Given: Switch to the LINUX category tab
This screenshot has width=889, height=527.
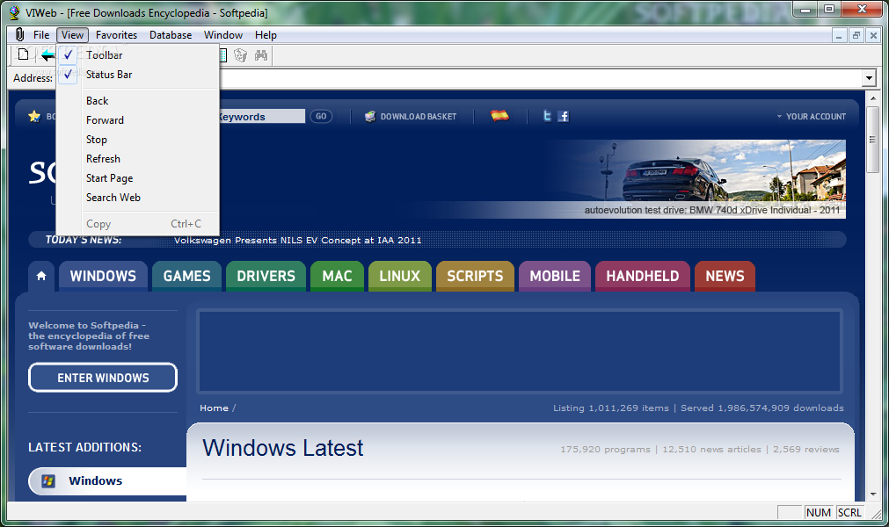Looking at the screenshot, I should 400,277.
